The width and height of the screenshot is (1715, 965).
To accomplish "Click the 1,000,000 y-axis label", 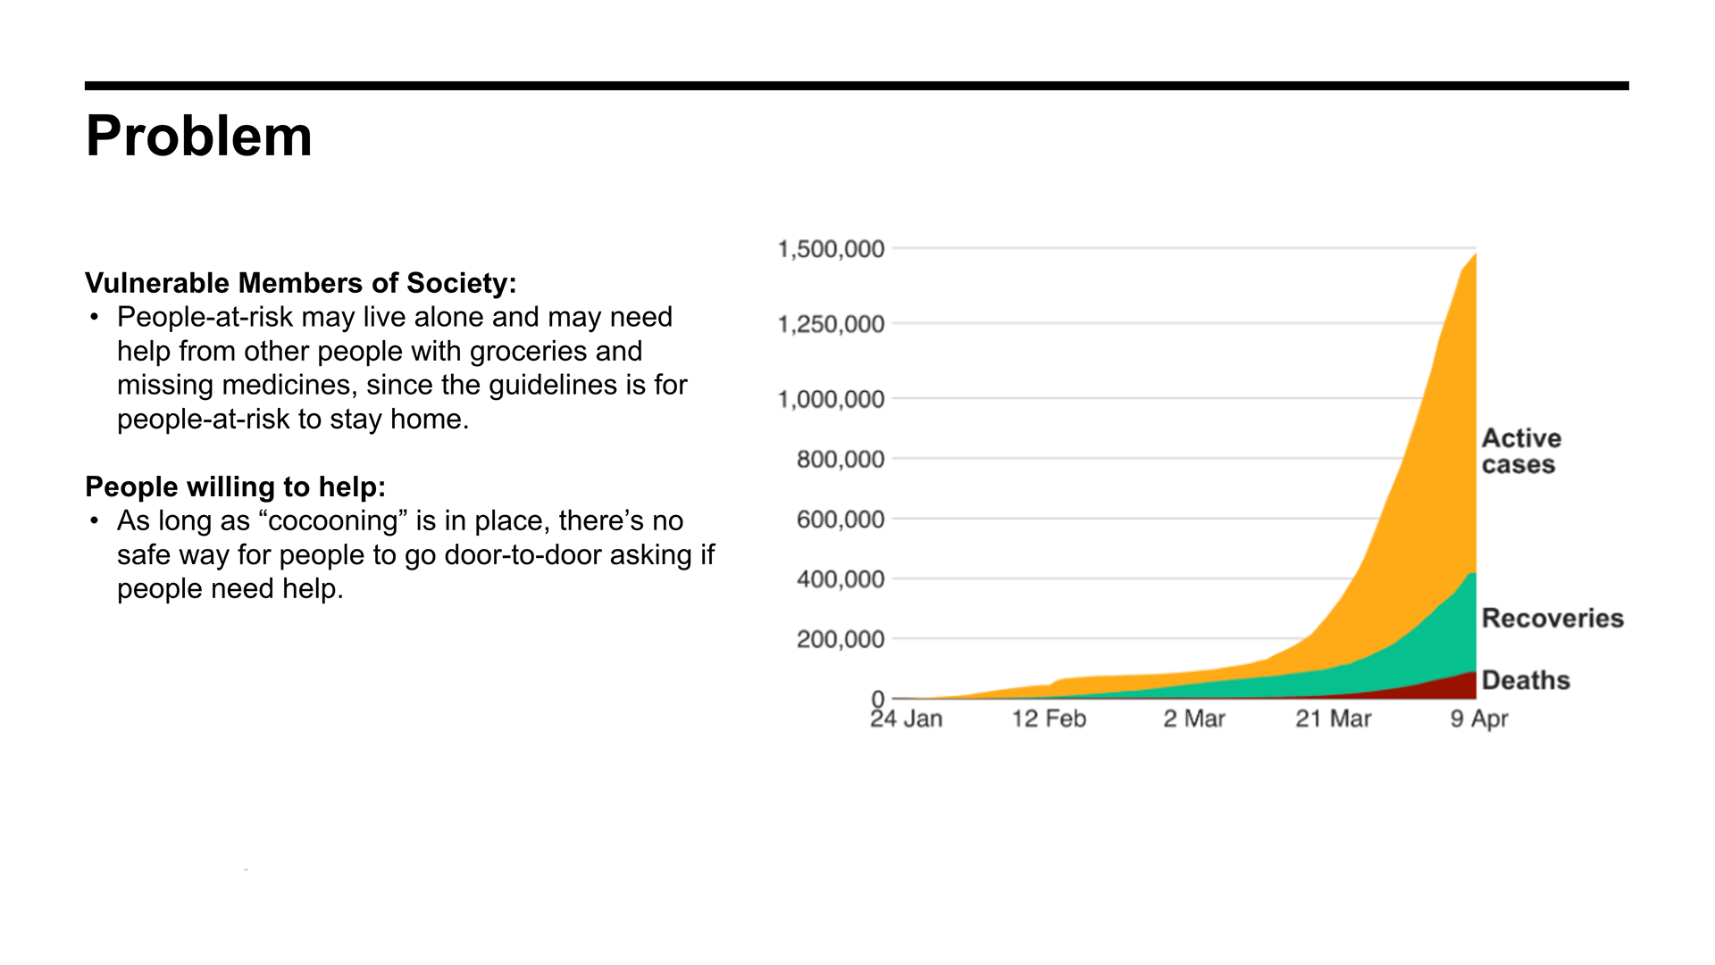I will coord(831,399).
